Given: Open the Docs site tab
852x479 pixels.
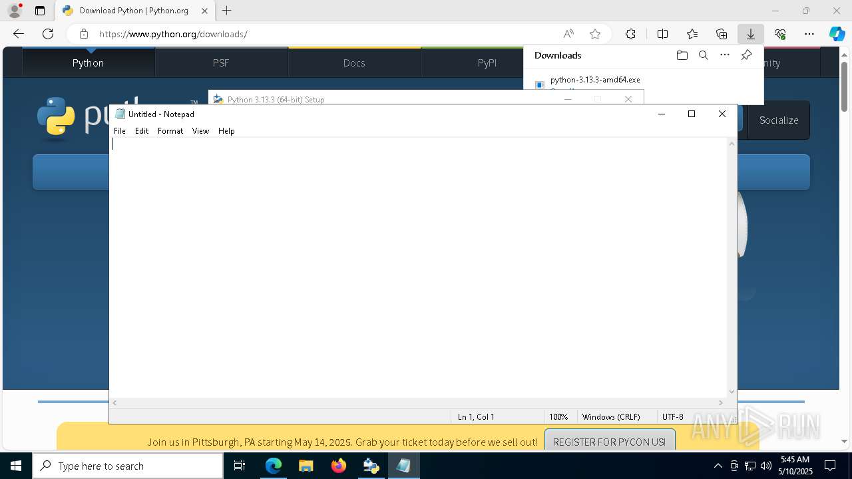Looking at the screenshot, I should click(354, 63).
